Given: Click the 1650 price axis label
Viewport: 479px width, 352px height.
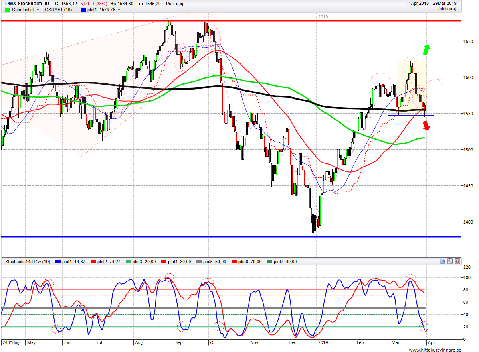Looking at the screenshot, I should (468, 41).
